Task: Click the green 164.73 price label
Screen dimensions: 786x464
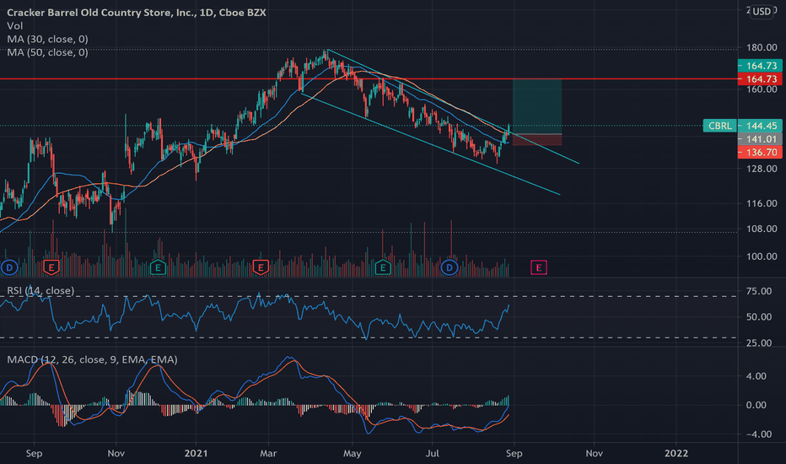Action: click(x=760, y=66)
